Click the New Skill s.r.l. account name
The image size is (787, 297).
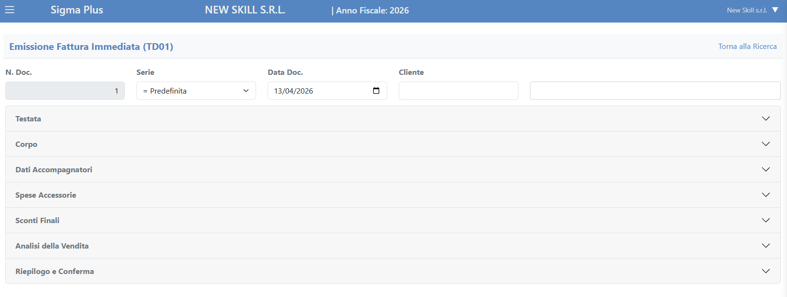coord(747,10)
